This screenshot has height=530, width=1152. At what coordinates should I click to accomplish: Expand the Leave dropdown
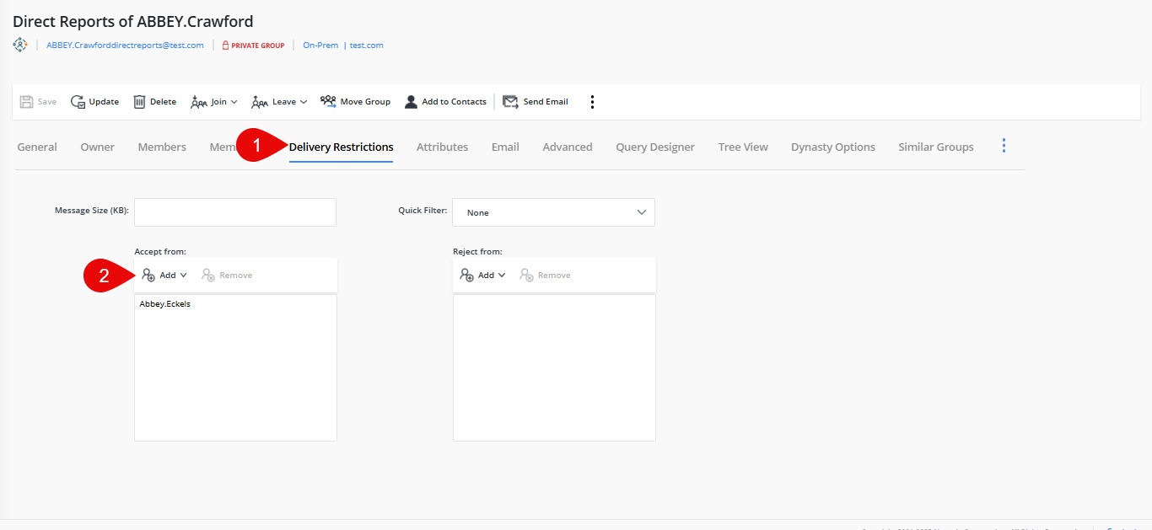(x=278, y=101)
